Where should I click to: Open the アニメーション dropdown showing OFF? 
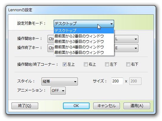pyautogui.click(x=58, y=91)
